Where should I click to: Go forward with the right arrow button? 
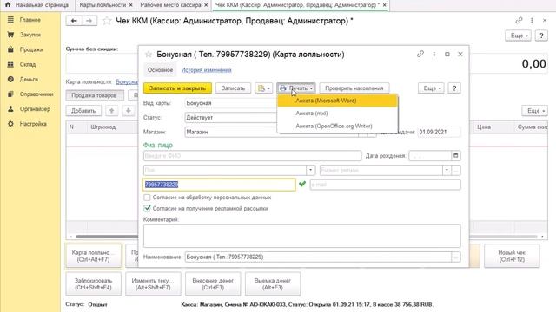[89, 21]
